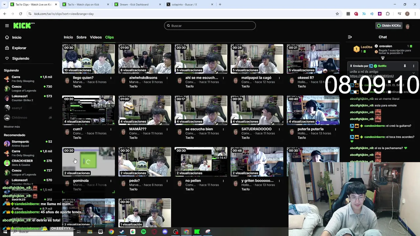Open 'matipapoi la cagó' clip title

click(x=256, y=78)
